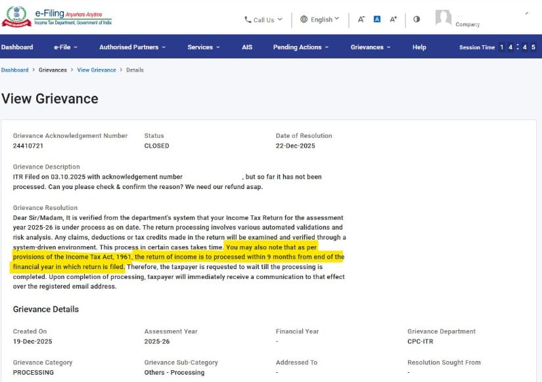Image resolution: width=542 pixels, height=382 pixels.
Task: Go to Dashboard in the navigation bar
Action: (x=17, y=47)
